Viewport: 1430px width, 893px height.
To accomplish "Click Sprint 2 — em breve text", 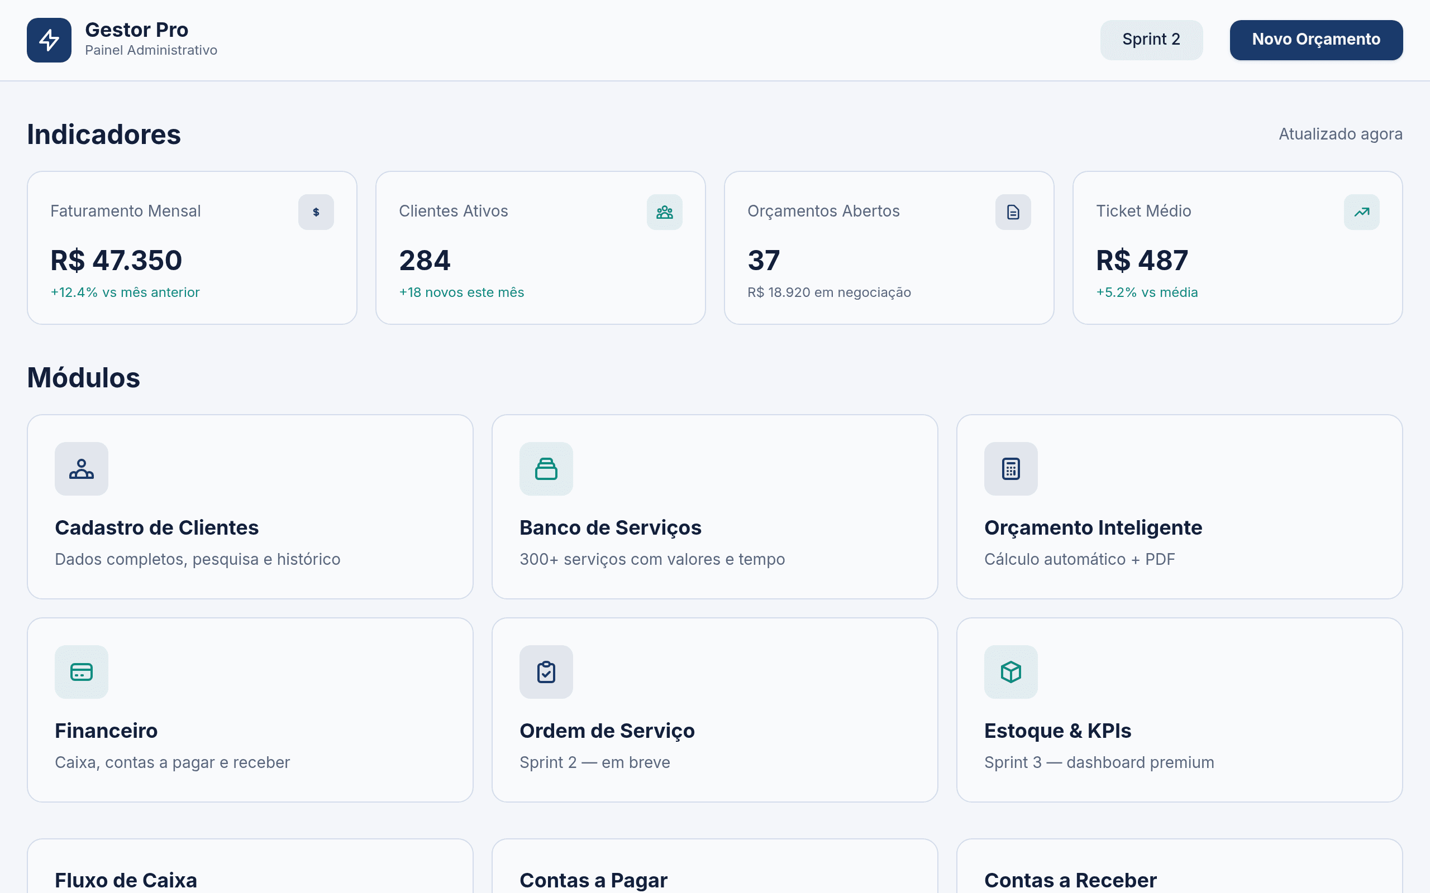I will coord(595,762).
